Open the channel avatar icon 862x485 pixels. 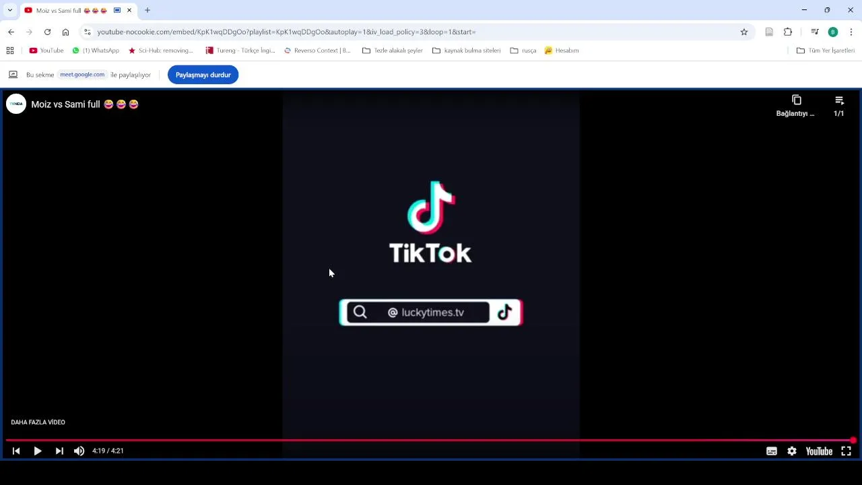coord(16,104)
